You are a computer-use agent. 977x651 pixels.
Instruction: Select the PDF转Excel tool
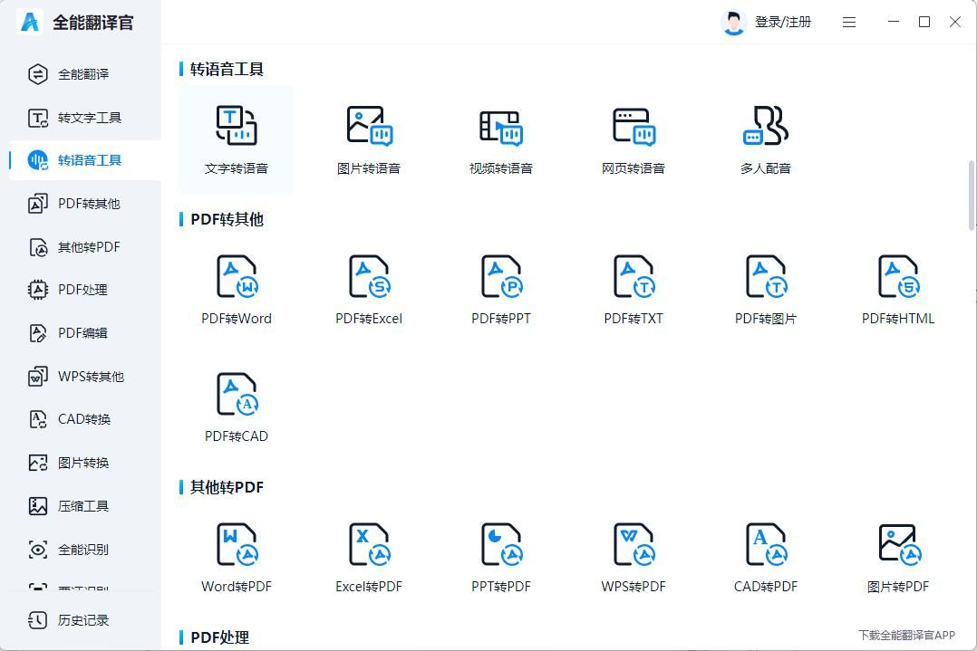click(367, 288)
